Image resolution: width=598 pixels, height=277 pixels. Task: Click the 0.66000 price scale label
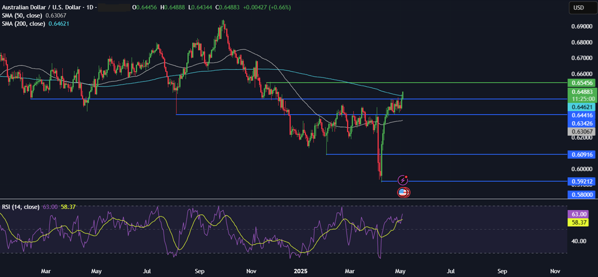coord(581,74)
